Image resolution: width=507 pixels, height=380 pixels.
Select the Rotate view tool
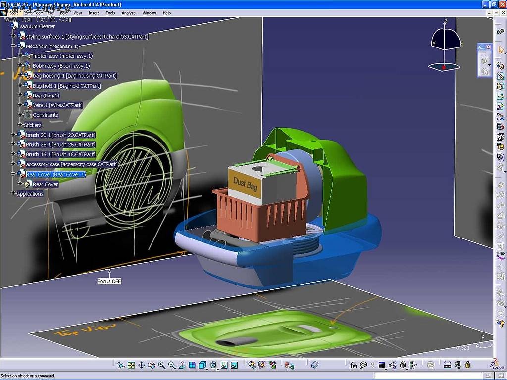click(152, 365)
